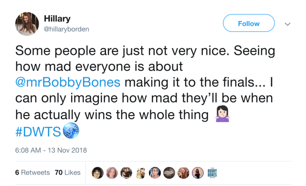View the 70 Likes list
Screen dimensions: 306x186
pyautogui.click(x=67, y=173)
